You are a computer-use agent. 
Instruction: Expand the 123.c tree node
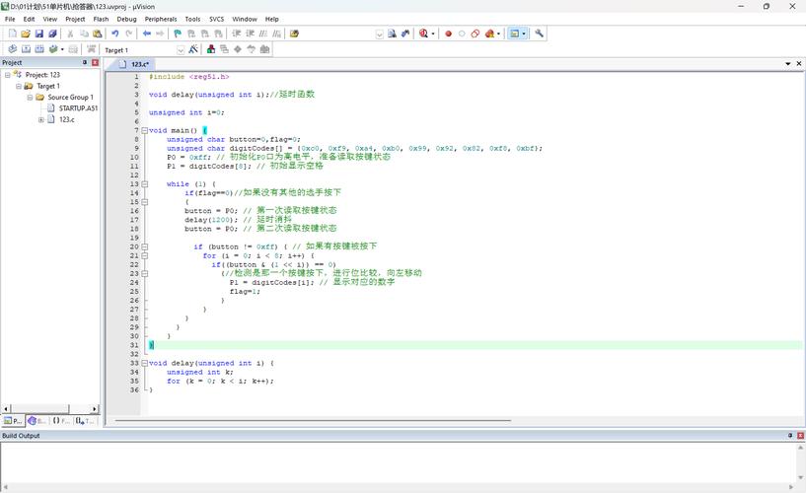pos(40,119)
